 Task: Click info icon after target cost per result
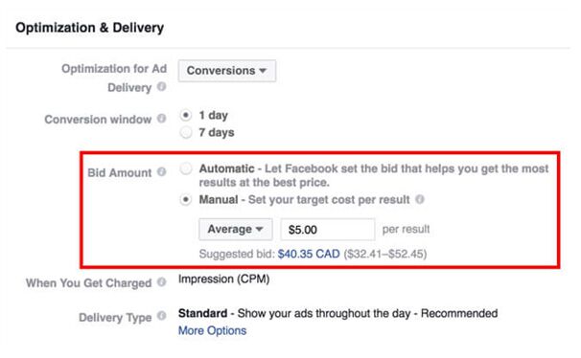pos(419,199)
